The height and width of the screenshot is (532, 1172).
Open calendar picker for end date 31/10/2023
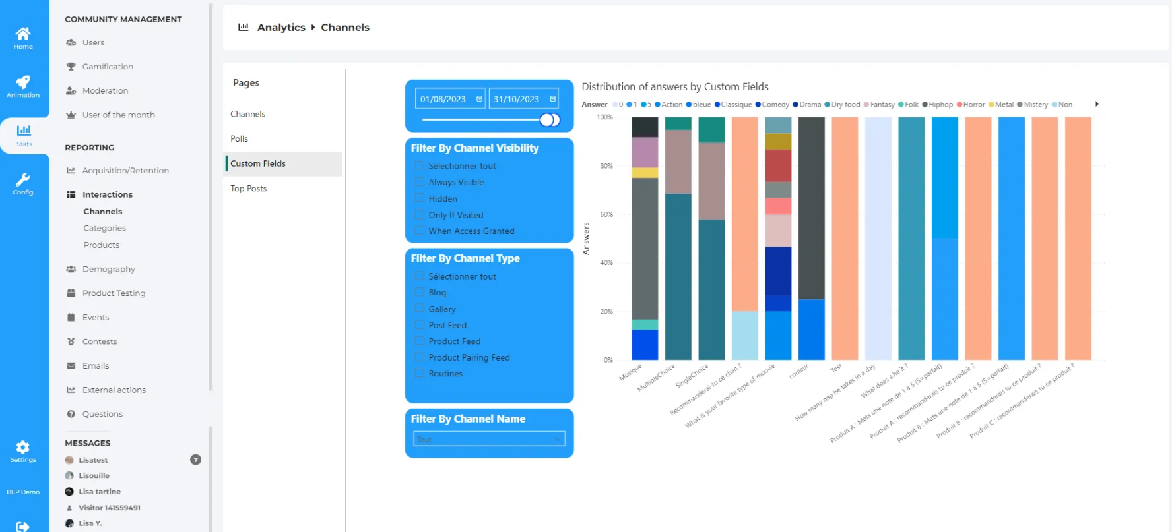552,99
